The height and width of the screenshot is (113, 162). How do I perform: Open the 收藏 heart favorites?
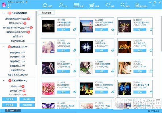110,5
